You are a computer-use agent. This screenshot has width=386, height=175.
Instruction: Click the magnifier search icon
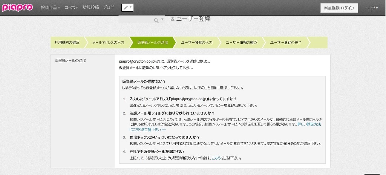156,20
